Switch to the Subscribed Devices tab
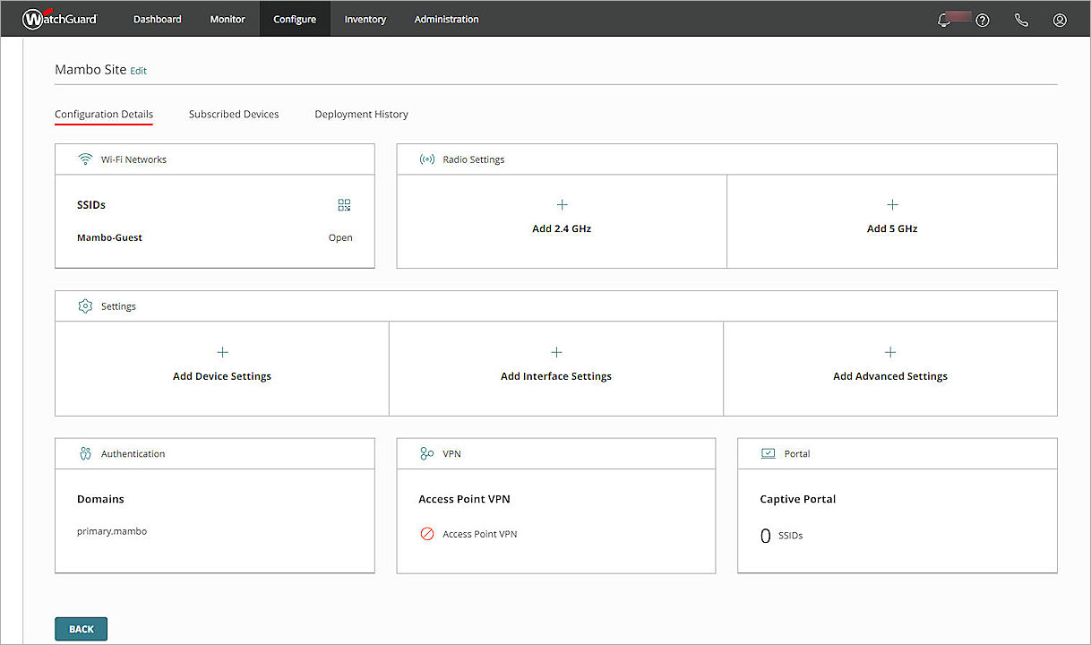Image resolution: width=1091 pixels, height=645 pixels. tap(233, 114)
